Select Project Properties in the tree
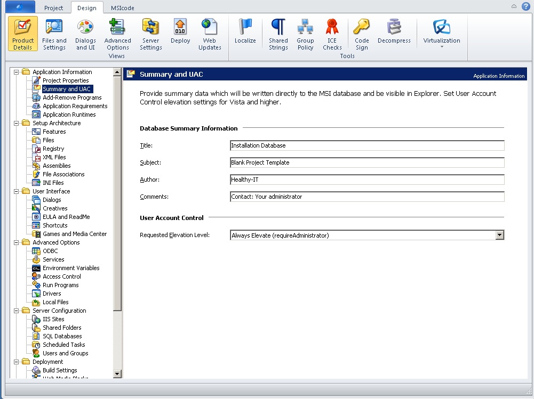 click(66, 80)
